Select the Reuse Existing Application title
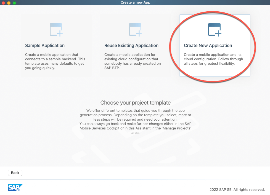270x195 pixels. click(x=131, y=46)
